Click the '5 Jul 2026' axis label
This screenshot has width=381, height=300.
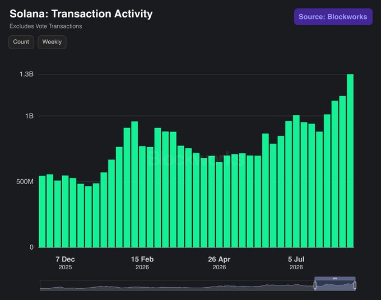click(296, 263)
